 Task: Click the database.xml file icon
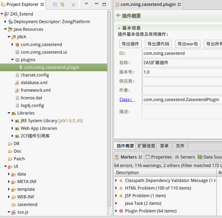click(x=17, y=83)
